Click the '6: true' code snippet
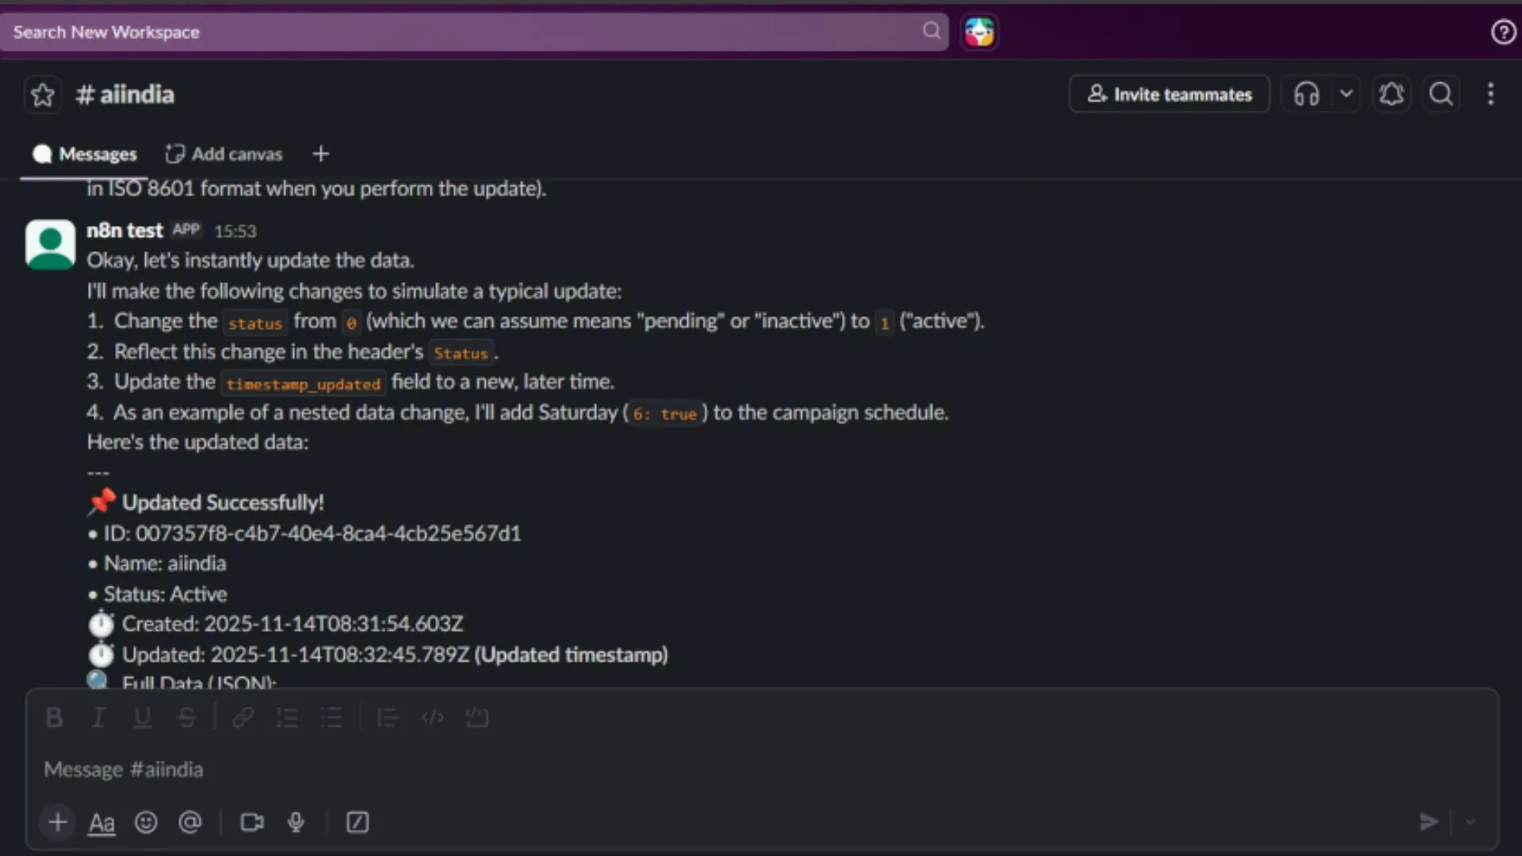Image resolution: width=1522 pixels, height=856 pixels. pos(664,414)
